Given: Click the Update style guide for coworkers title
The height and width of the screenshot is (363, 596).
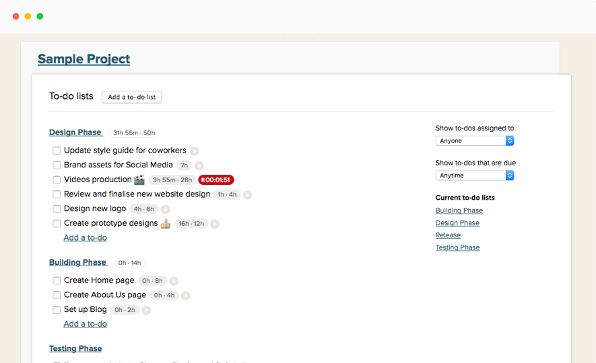Looking at the screenshot, I should pos(125,150).
